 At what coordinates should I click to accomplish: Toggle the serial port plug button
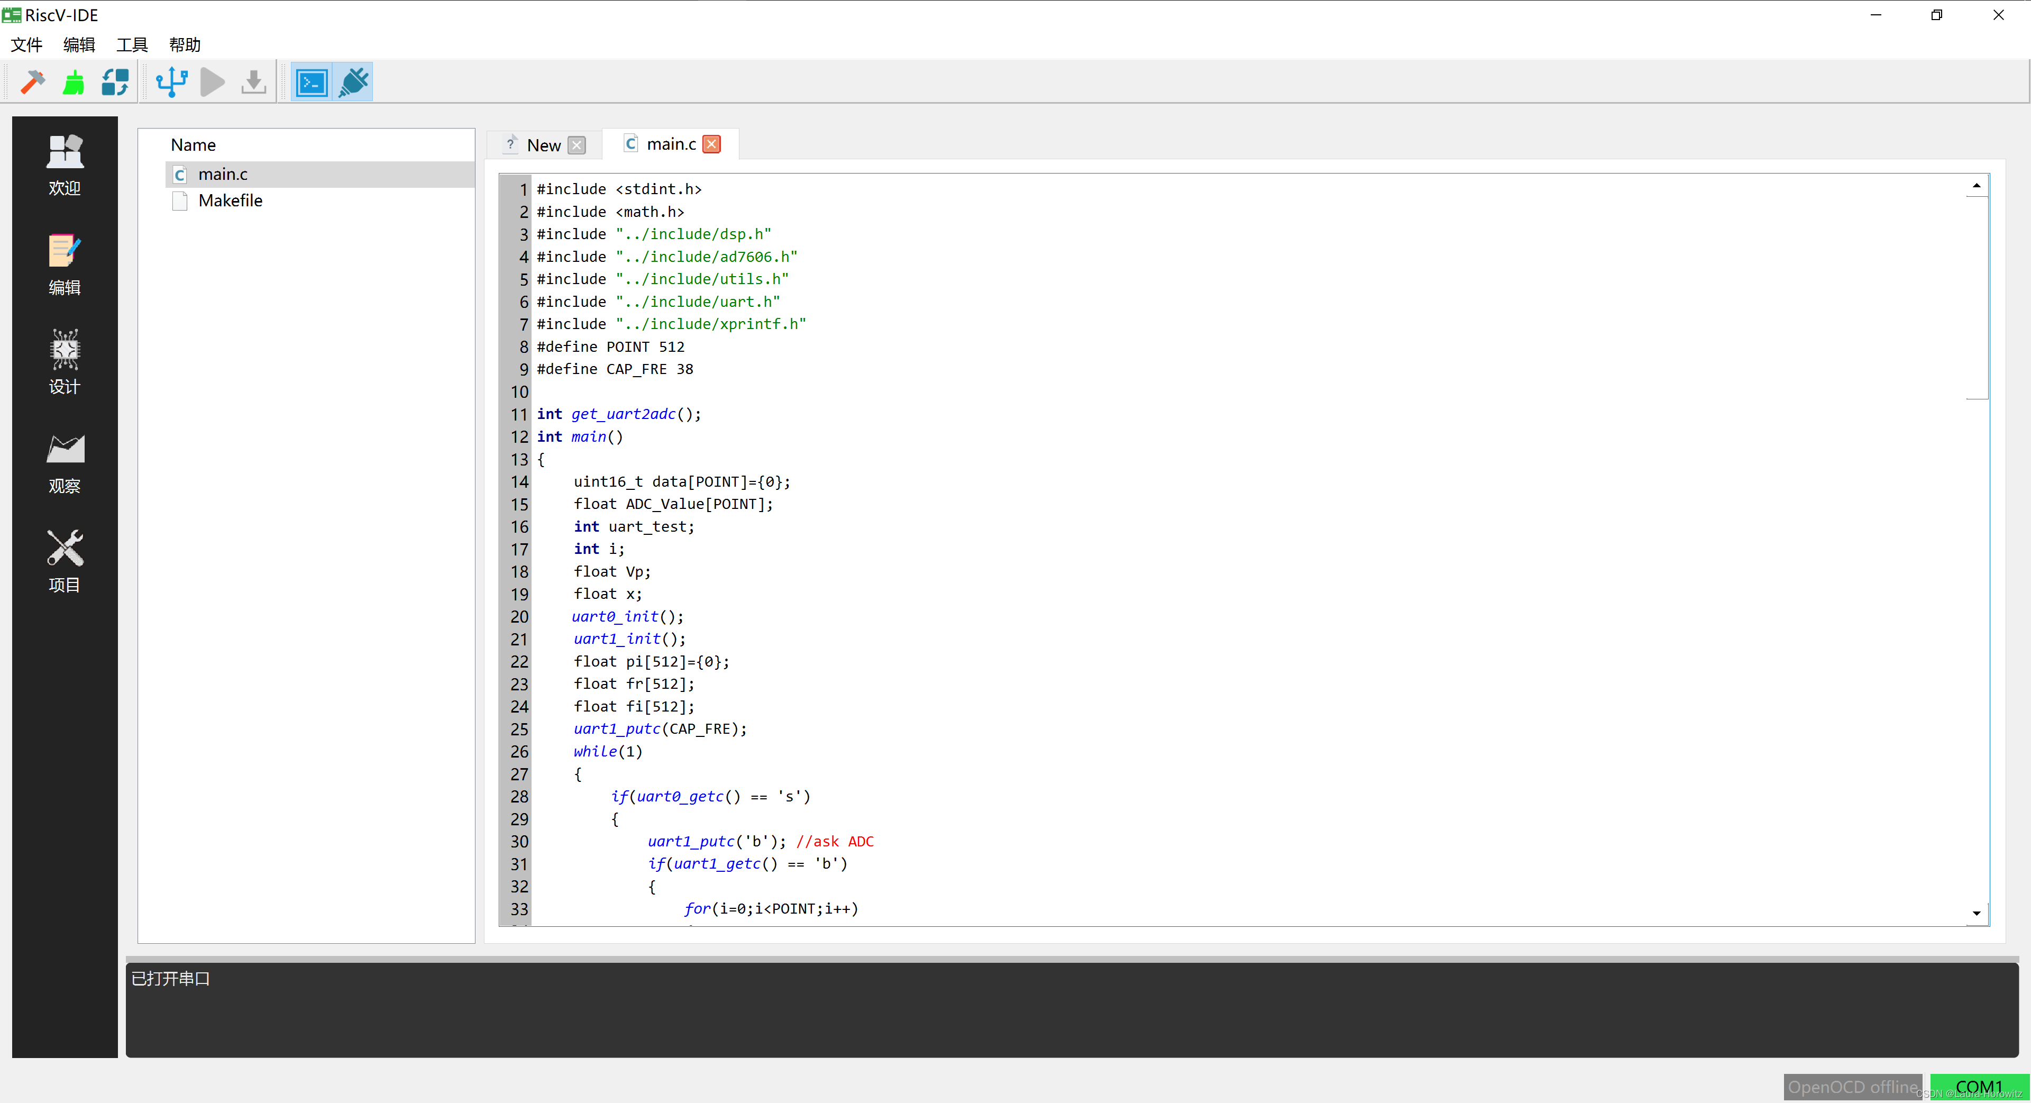coord(353,82)
